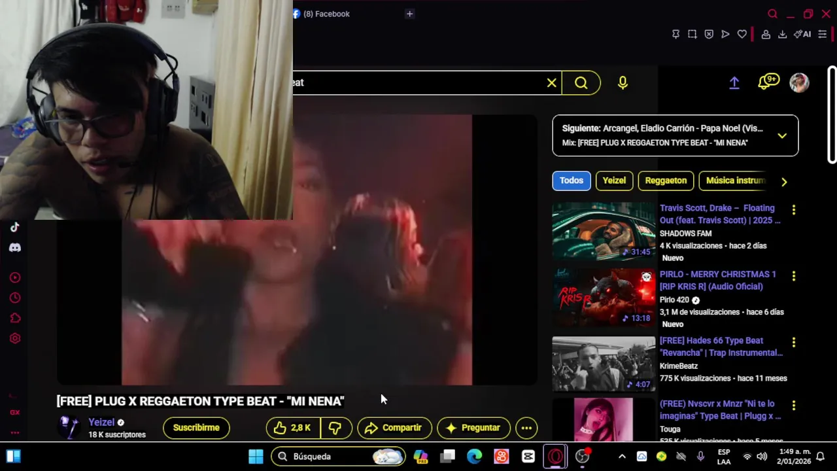Screen dimensions: 837x471
Task: Open a new browser tab
Action: [x=409, y=14]
